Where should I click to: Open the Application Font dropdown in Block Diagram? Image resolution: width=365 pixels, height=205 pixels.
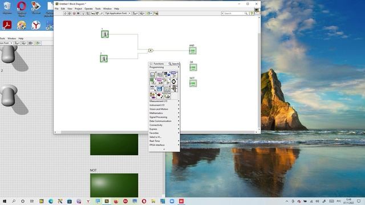tap(117, 14)
